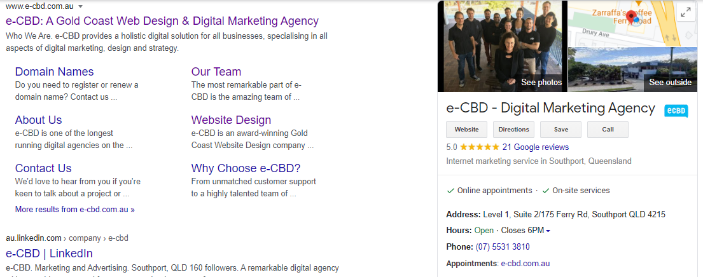
Task: Click the phone number (07) 5531 3810
Action: tap(503, 247)
